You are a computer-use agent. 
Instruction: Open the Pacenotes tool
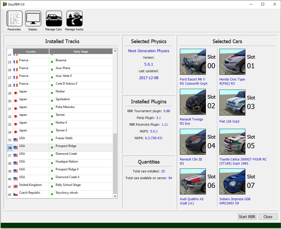[x=14, y=19]
